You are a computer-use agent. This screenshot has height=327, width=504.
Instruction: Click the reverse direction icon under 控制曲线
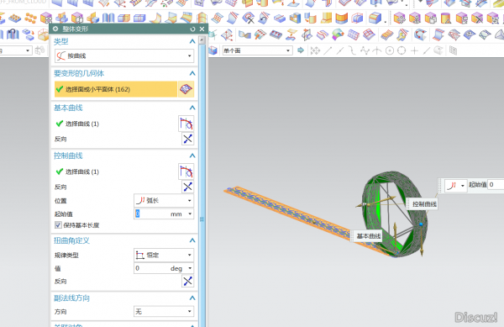187,187
